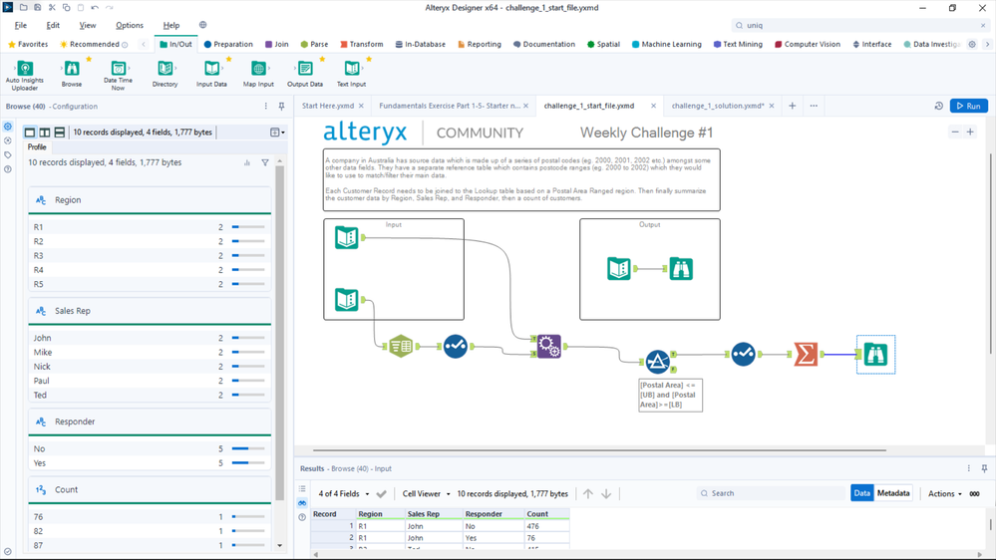
Task: Pick the Output Data tool
Action: click(305, 75)
